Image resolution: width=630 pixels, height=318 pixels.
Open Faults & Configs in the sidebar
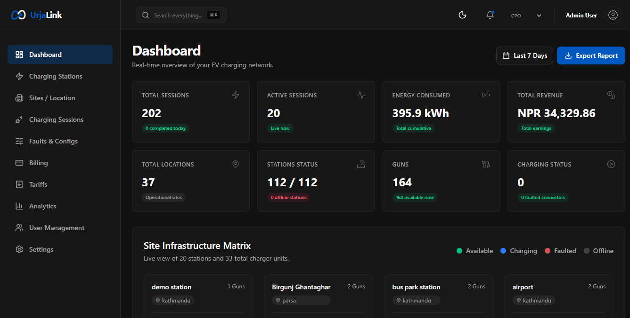click(60, 141)
